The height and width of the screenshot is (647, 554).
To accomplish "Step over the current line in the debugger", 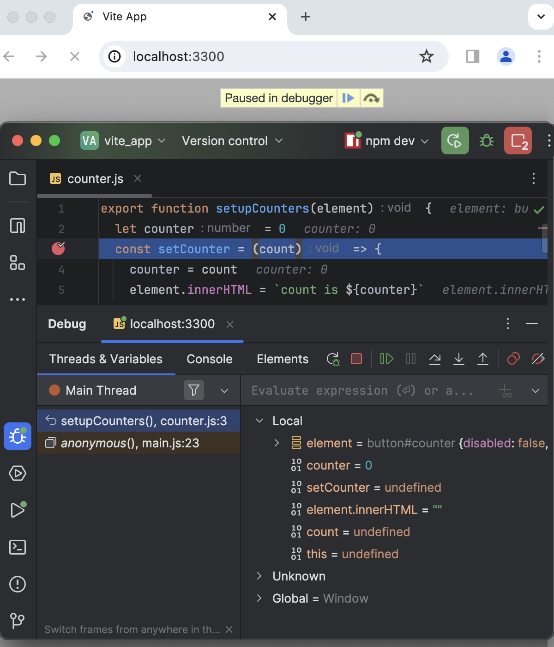I will pyautogui.click(x=434, y=359).
